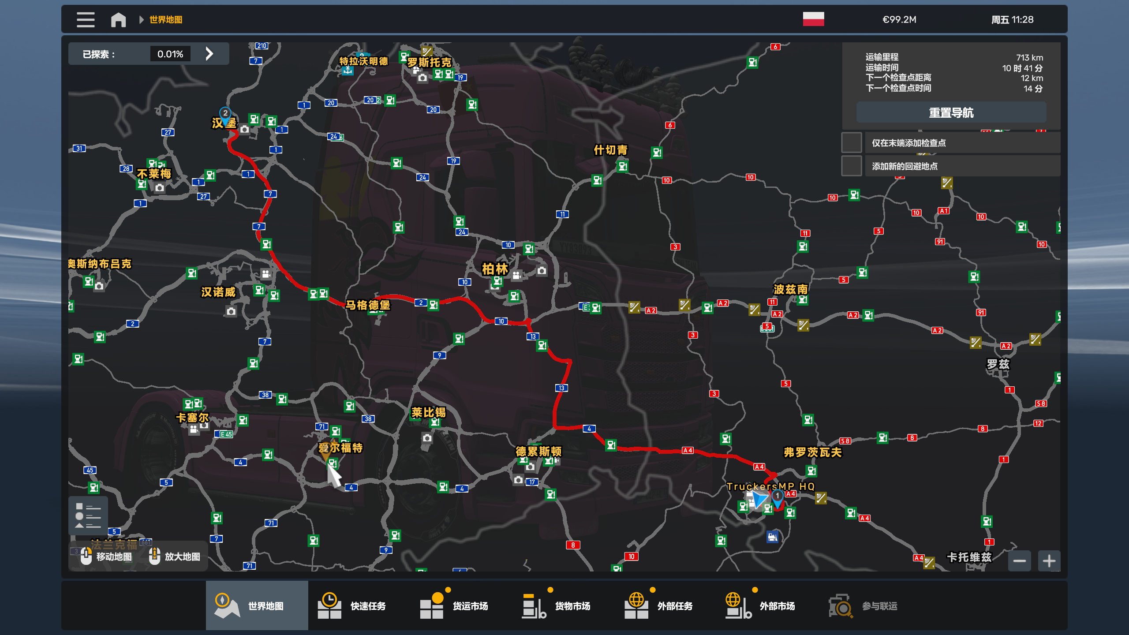The width and height of the screenshot is (1129, 635).
Task: Click the camera icon beside 不莱梅
Action: pos(160,188)
